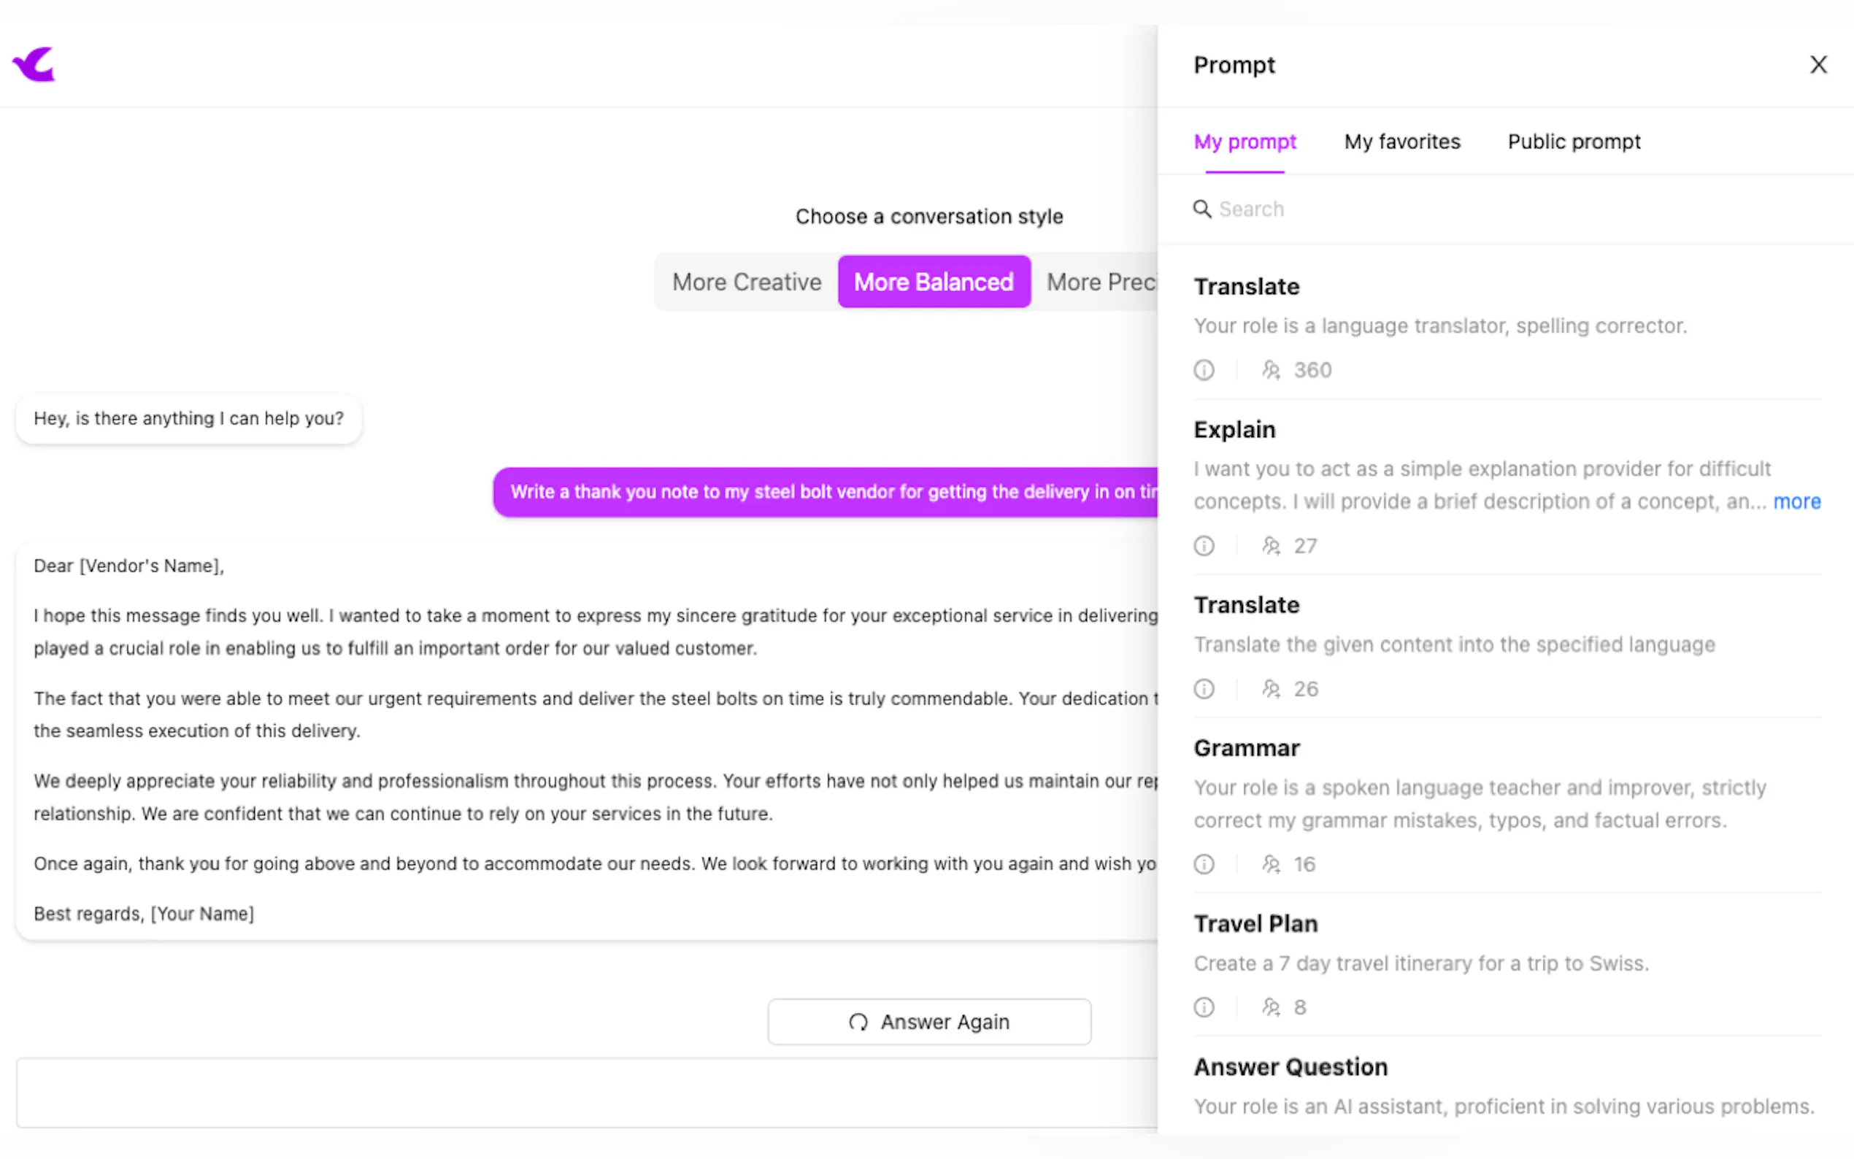Image resolution: width=1854 pixels, height=1159 pixels.
Task: Click the chat message input box
Action: 582,1093
